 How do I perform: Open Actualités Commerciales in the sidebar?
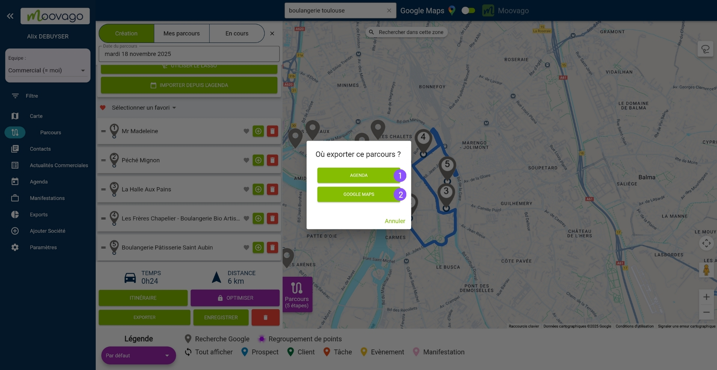tap(59, 165)
